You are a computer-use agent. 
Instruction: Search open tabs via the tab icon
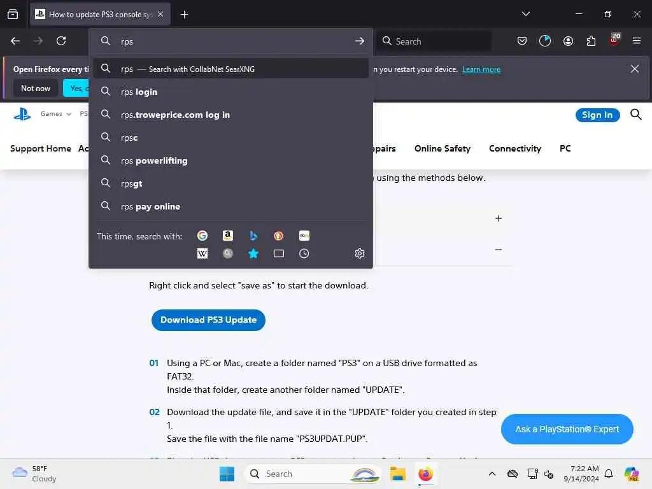(279, 253)
